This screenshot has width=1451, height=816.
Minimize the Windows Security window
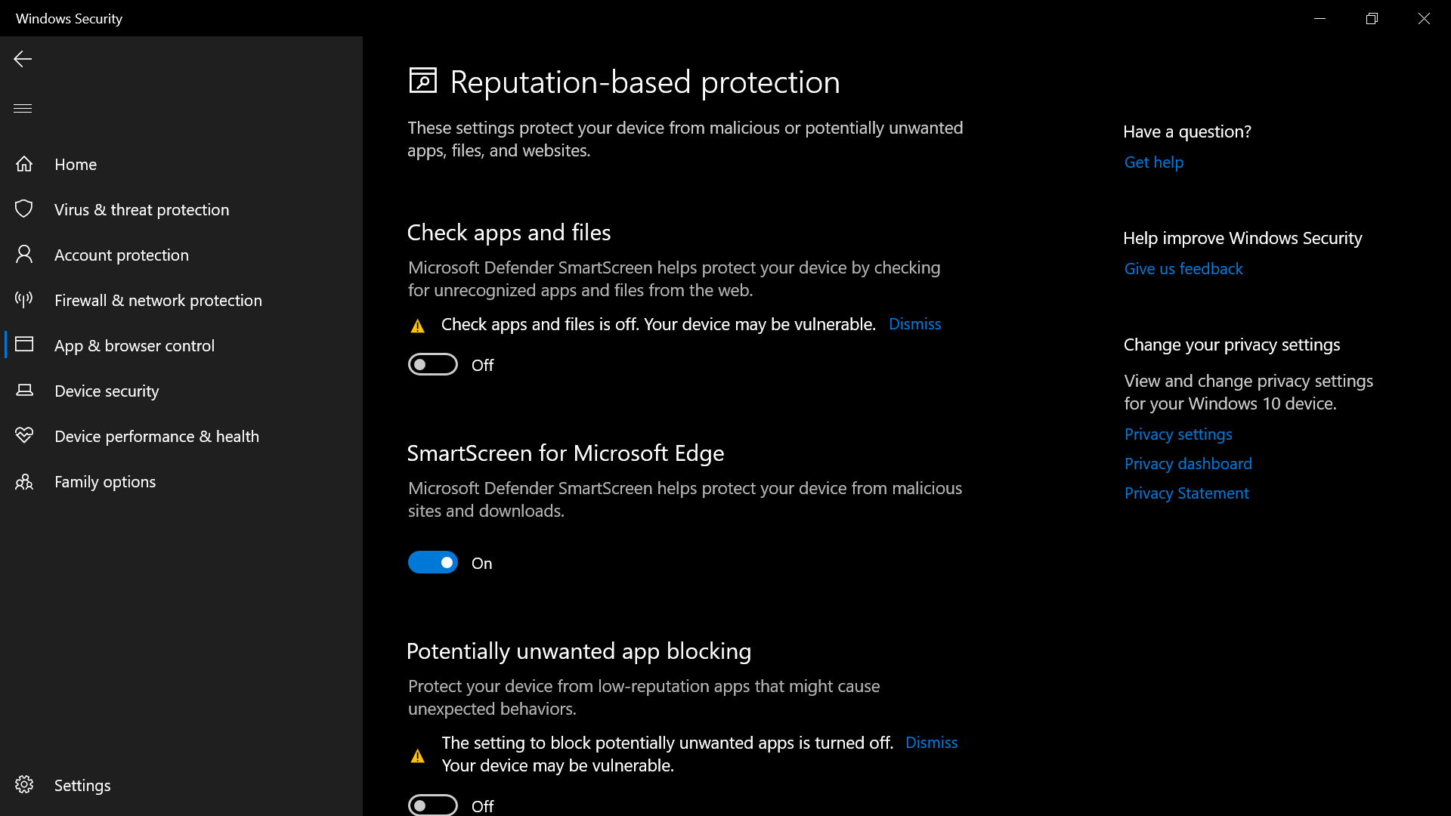pyautogui.click(x=1320, y=18)
